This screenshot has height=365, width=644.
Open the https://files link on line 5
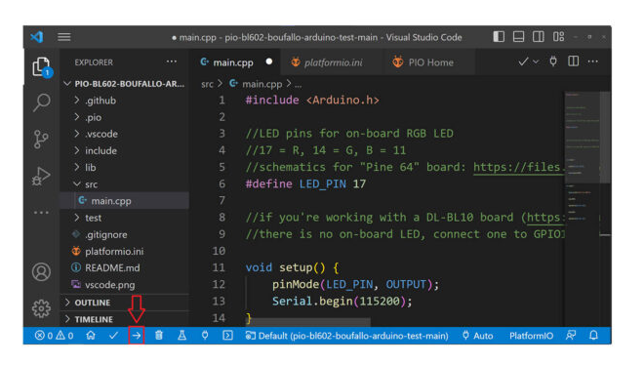(519, 167)
